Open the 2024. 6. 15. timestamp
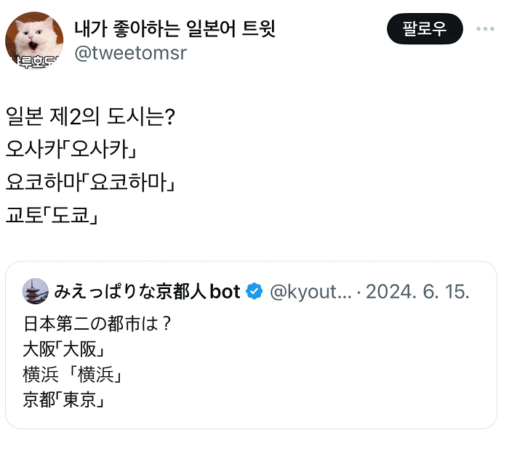 click(x=417, y=292)
